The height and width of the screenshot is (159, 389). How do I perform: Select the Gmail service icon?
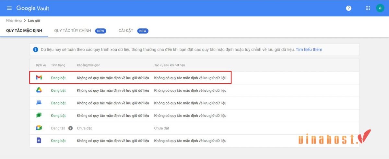[x=39, y=78]
